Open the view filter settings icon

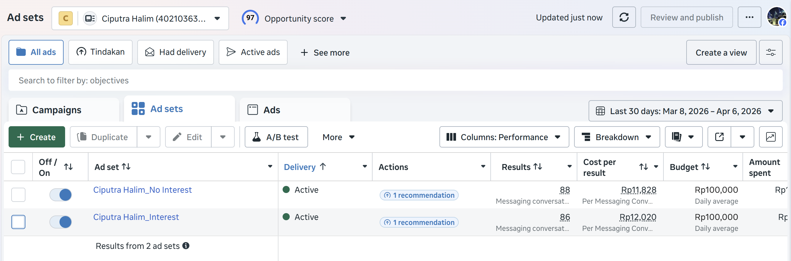(770, 52)
